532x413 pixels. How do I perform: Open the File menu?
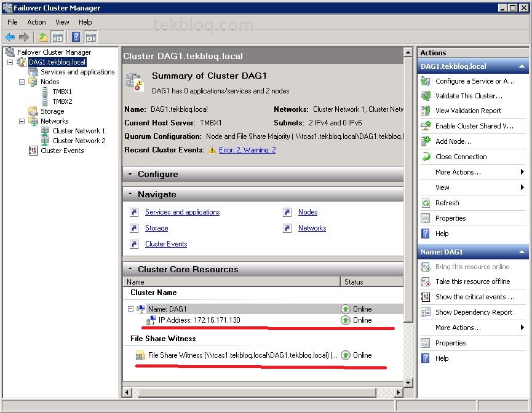click(12, 22)
